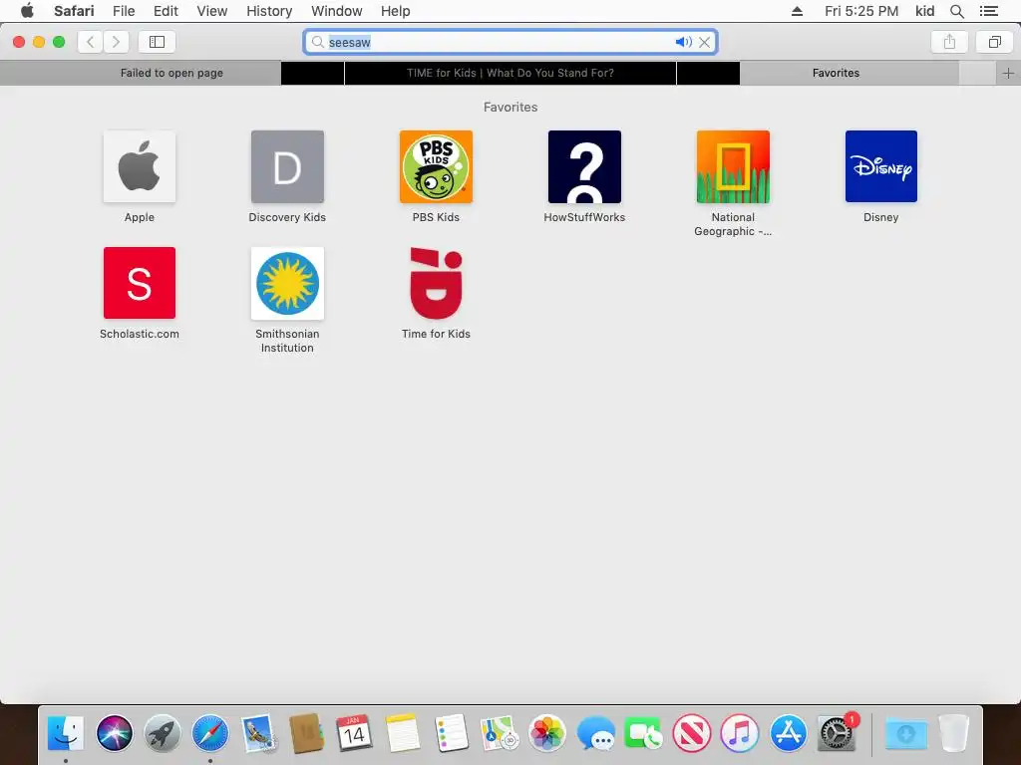Image resolution: width=1021 pixels, height=765 pixels.
Task: Open the National Geographic favorite
Action: tap(733, 166)
